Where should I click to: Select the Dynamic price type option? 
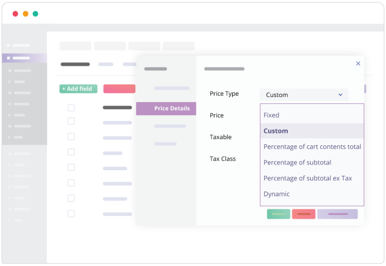tap(312, 194)
